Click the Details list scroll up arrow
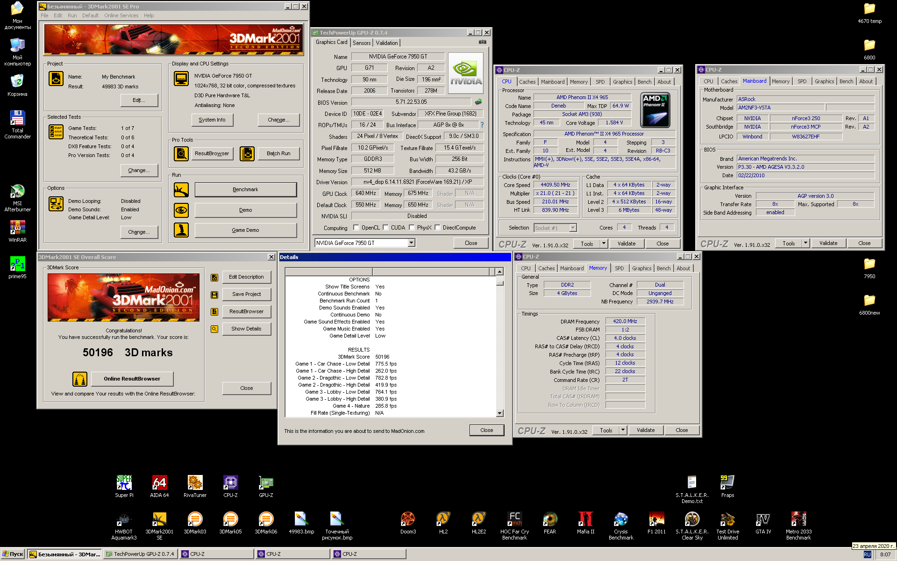The width and height of the screenshot is (897, 561). [499, 272]
